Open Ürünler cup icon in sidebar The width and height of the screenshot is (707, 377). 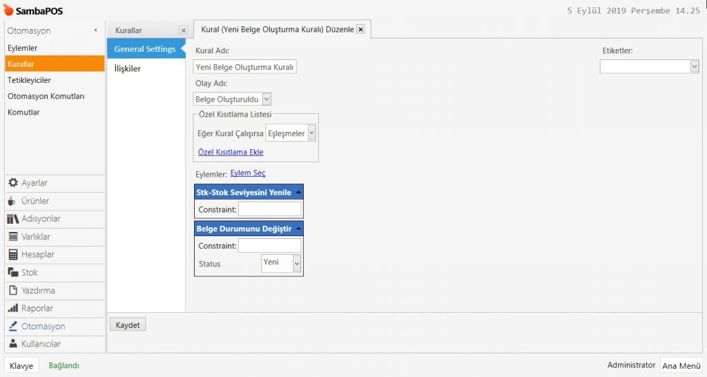[12, 201]
